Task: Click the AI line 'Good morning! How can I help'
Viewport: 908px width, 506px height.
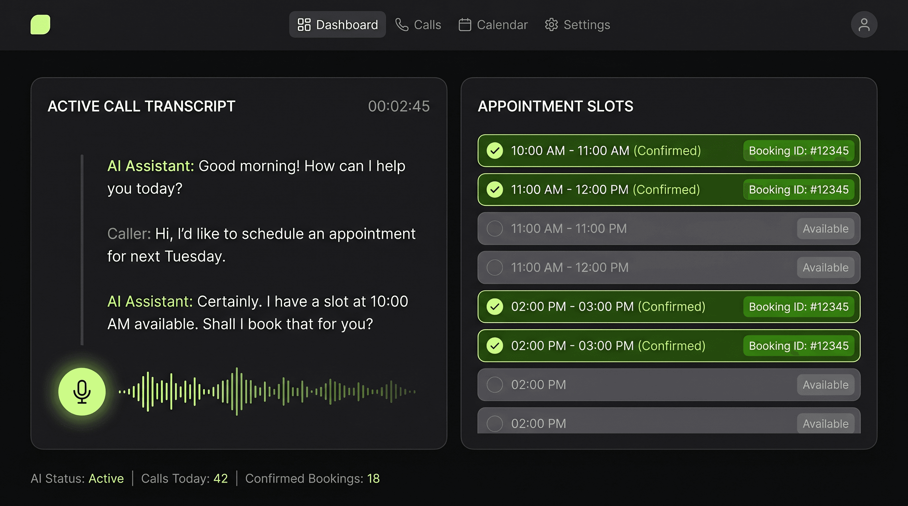Action: [x=256, y=177]
